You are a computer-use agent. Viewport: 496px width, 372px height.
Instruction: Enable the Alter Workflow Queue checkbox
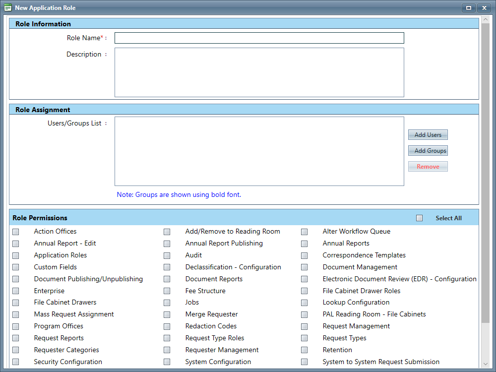pos(305,232)
